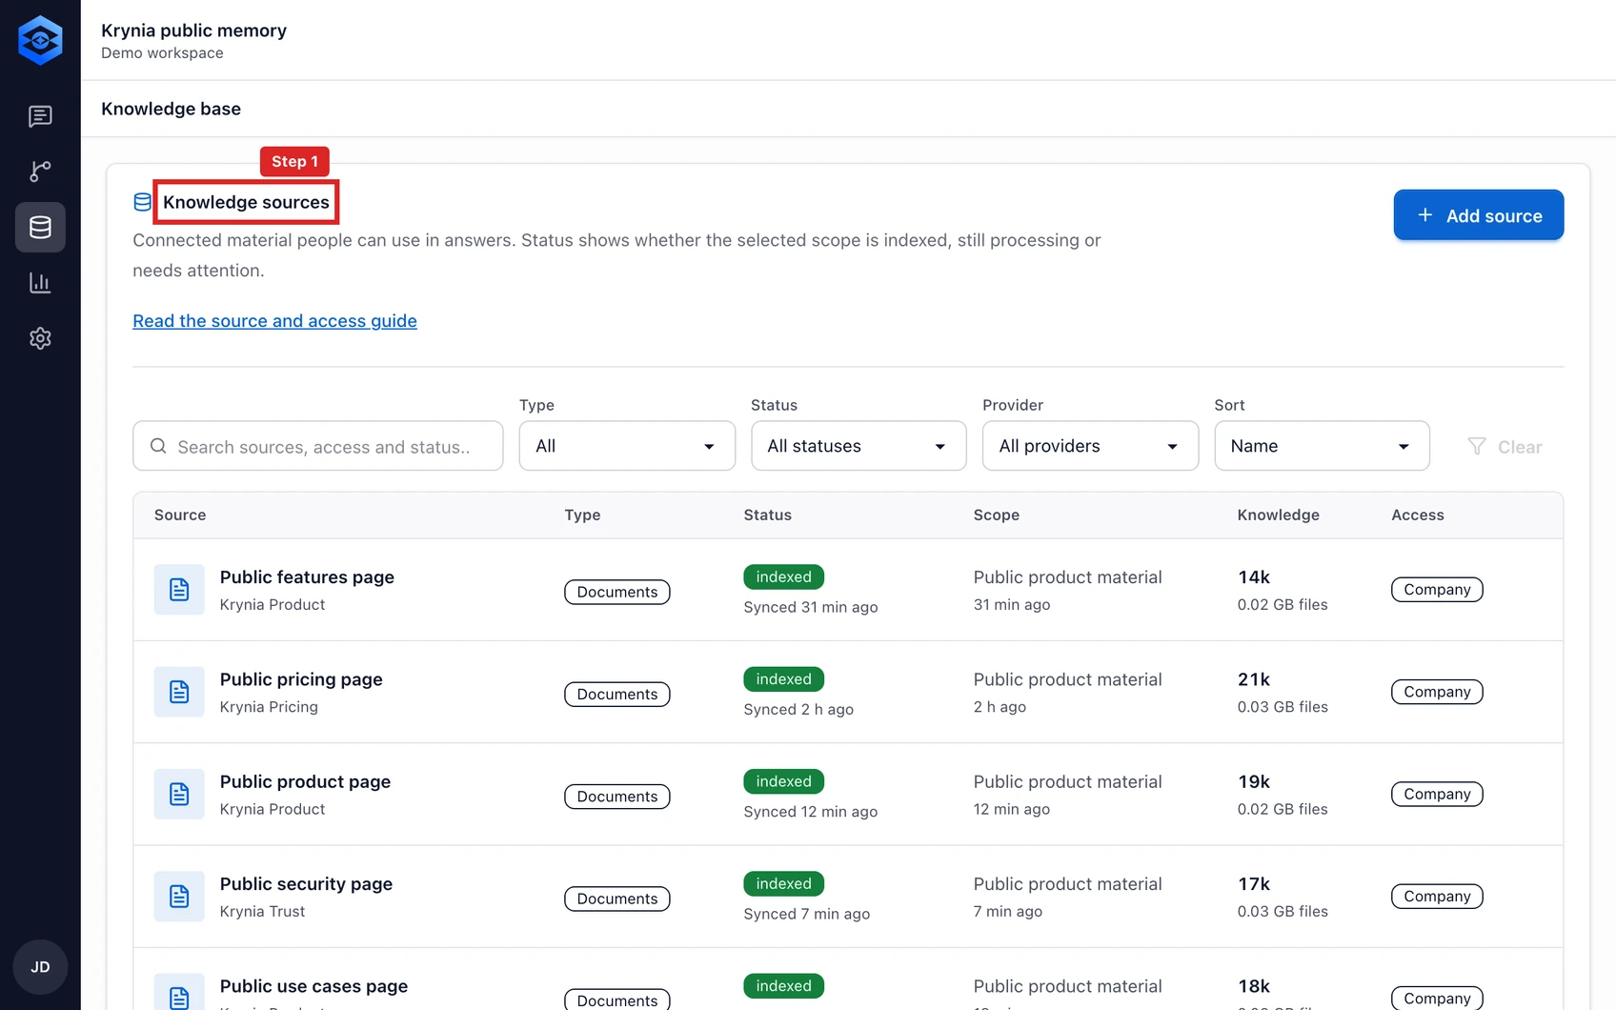Viewport: 1616px width, 1010px height.
Task: Click the document icon for Public product page
Action: [x=179, y=794]
